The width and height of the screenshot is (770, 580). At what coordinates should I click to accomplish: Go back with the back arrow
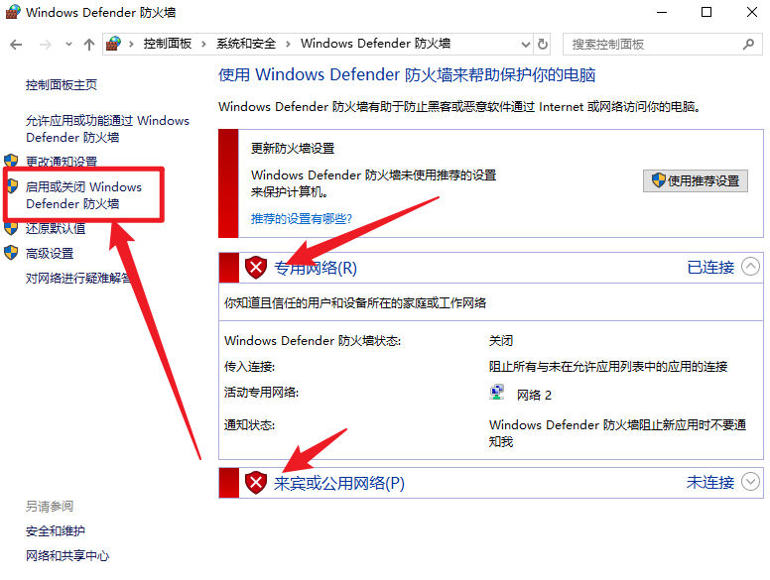(16, 45)
